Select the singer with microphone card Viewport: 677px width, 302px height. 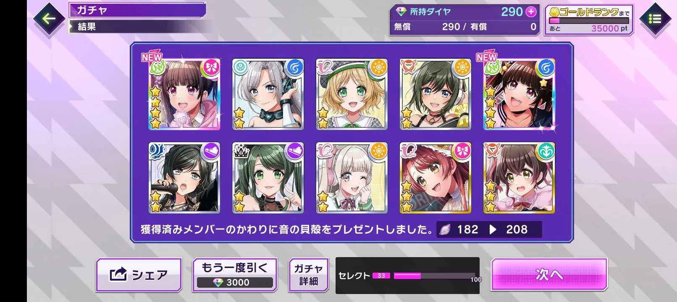point(184,177)
